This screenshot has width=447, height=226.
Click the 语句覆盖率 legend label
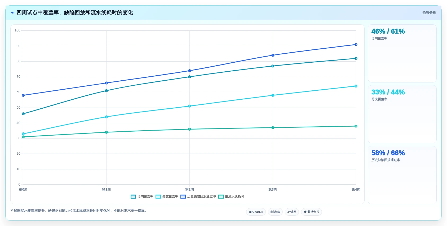point(145,197)
